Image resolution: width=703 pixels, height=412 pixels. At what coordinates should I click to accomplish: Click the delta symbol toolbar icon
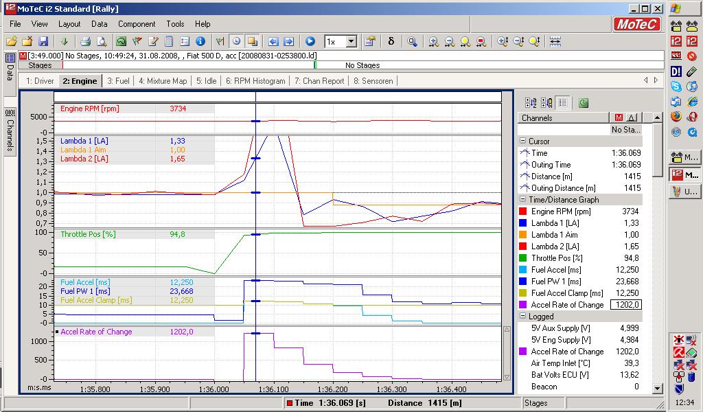coord(391,42)
